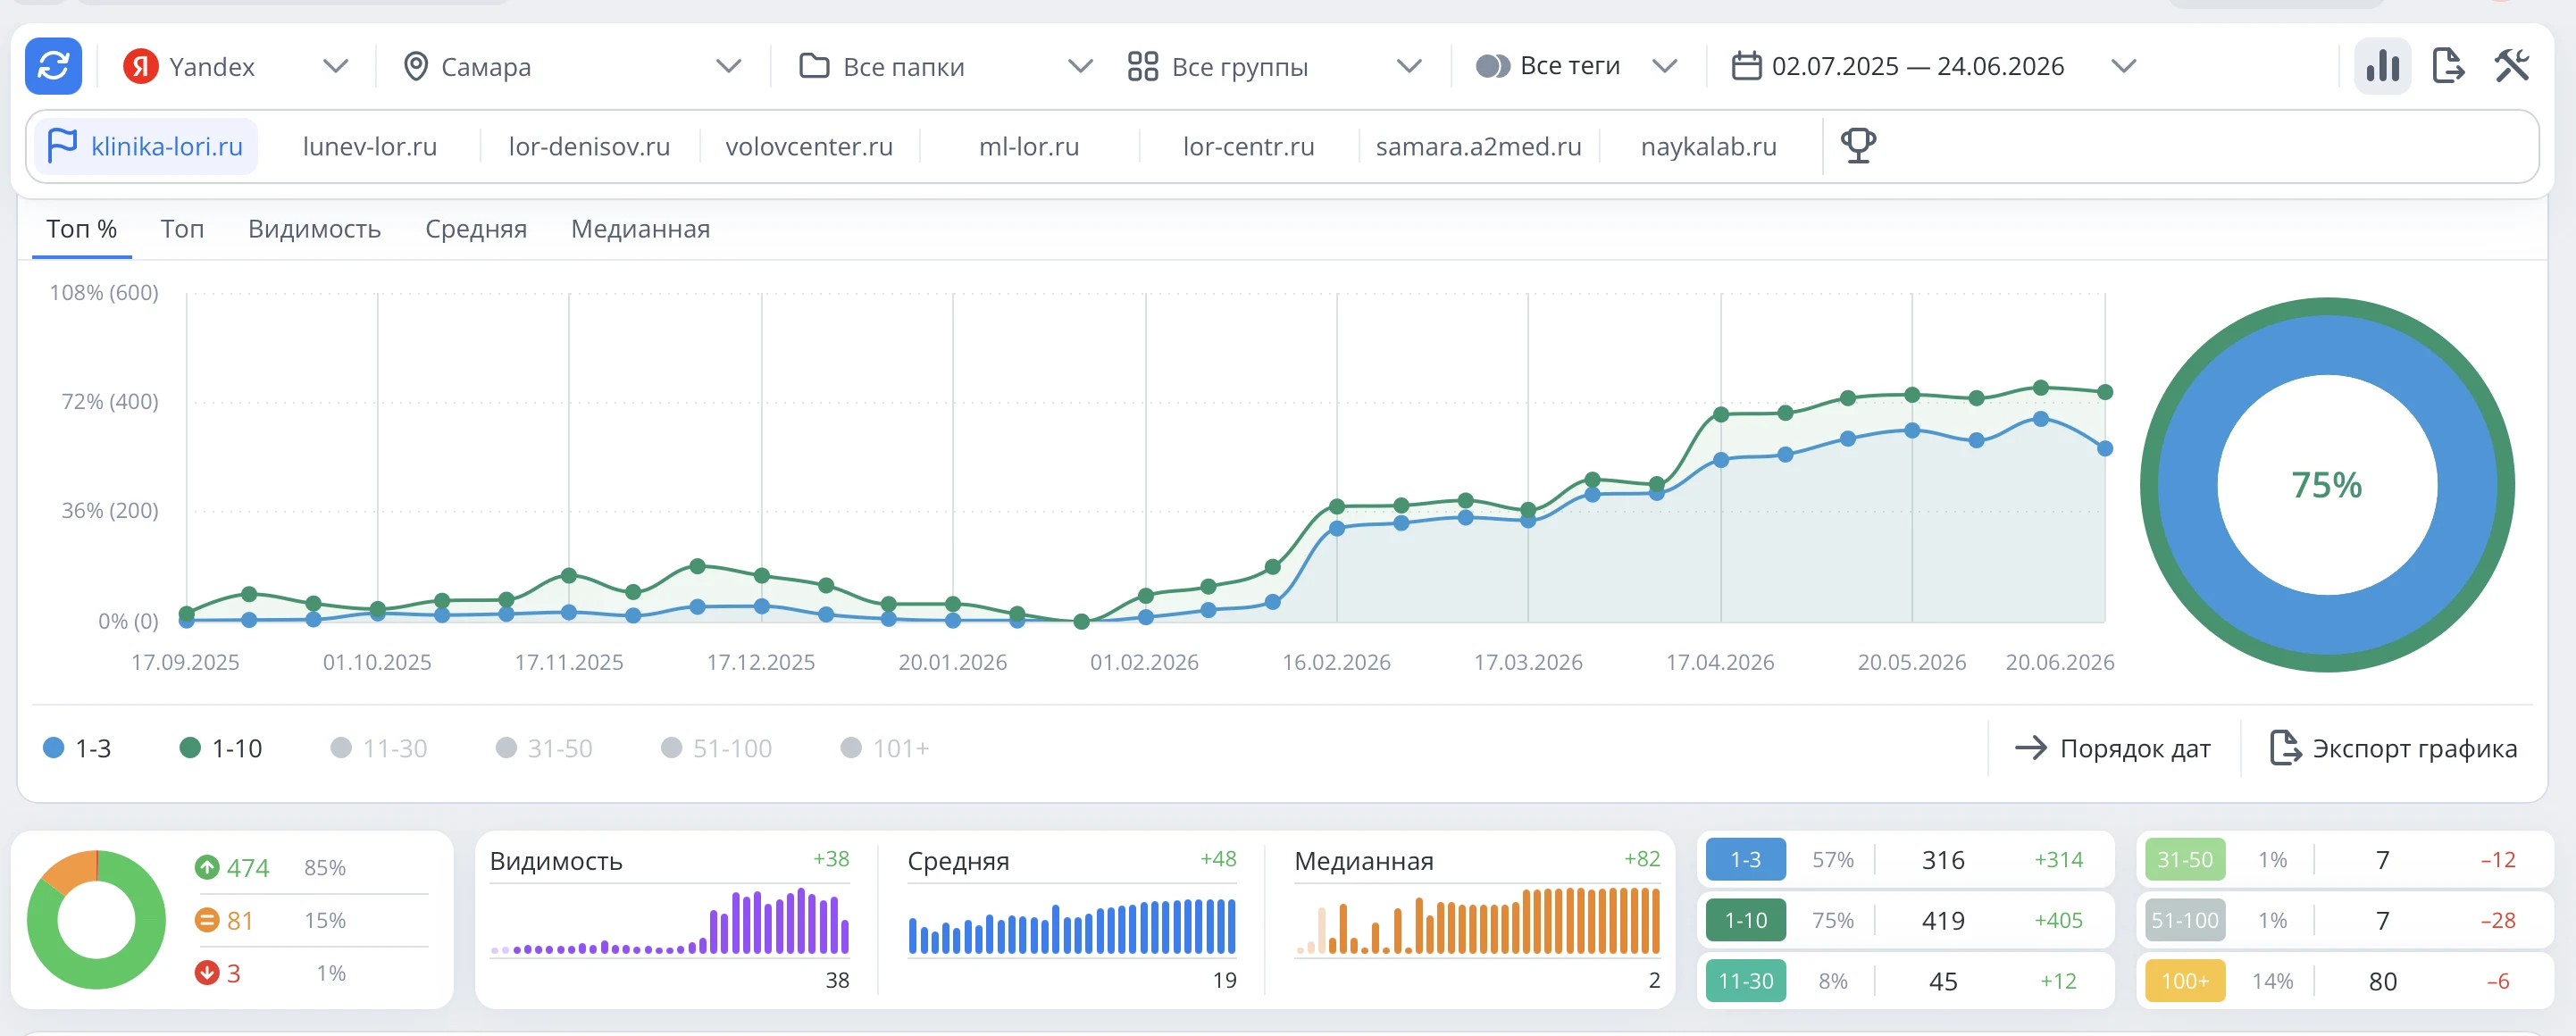Click the Медианная orange mini bar chart
This screenshot has height=1036, width=2576.
click(x=1477, y=920)
